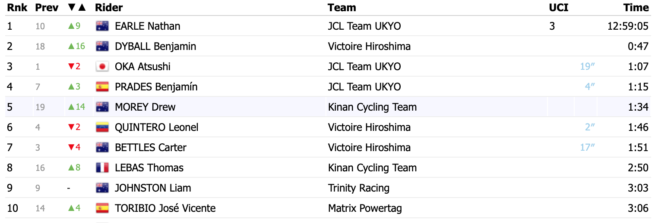The image size is (658, 223).
Task: Click Australian flag beside MOREY Drew
Action: click(x=102, y=107)
